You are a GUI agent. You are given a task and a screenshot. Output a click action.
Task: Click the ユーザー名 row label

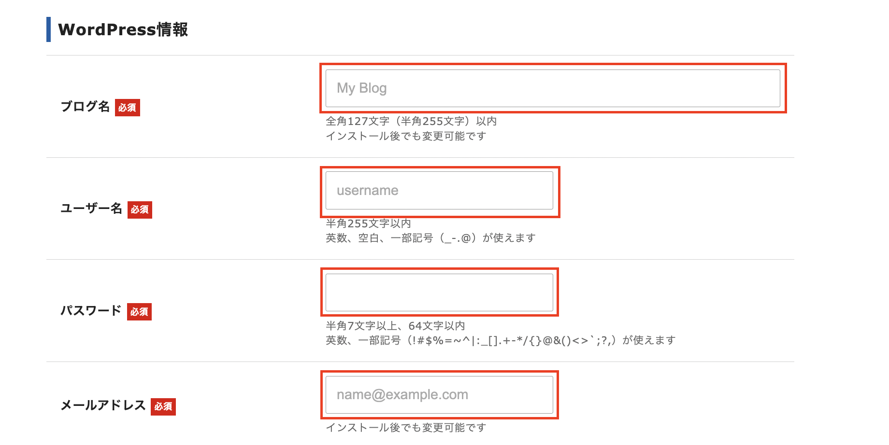click(x=91, y=209)
